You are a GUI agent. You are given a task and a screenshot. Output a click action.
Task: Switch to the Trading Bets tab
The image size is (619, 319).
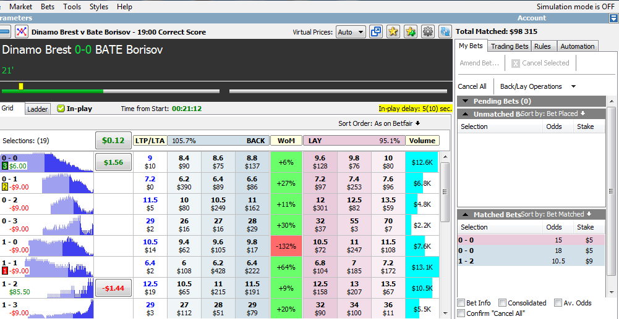[x=510, y=46]
